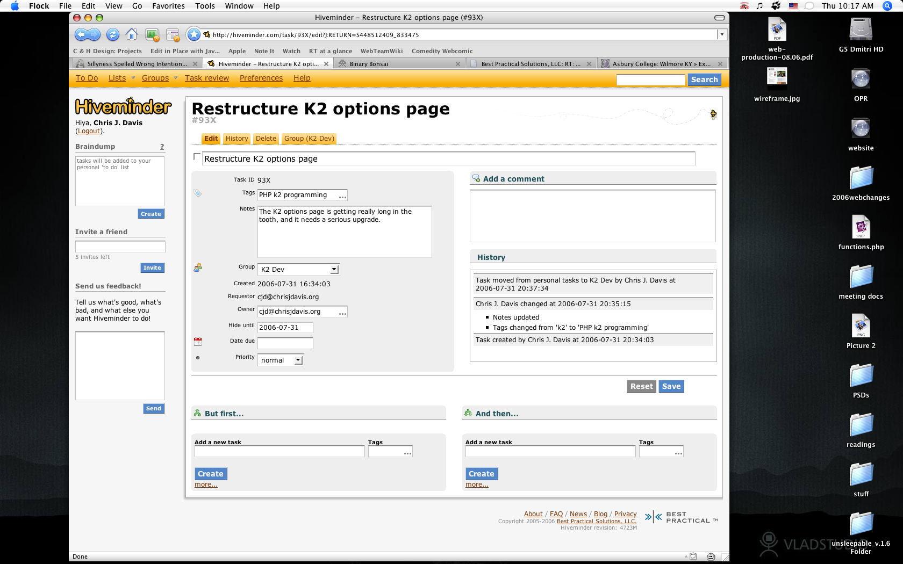Switch to Sillyness Spelled Wrong browser tab
Viewport: 903px width, 564px height.
(137, 63)
